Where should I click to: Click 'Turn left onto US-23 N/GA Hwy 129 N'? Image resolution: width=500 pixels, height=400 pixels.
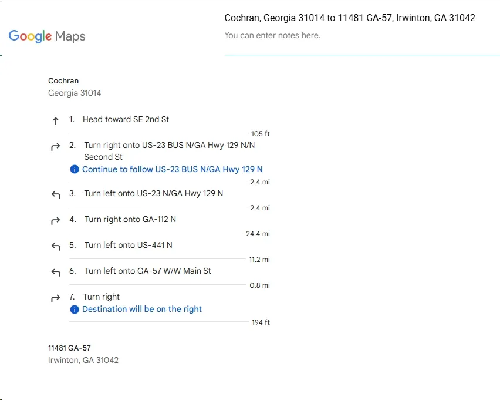(154, 193)
